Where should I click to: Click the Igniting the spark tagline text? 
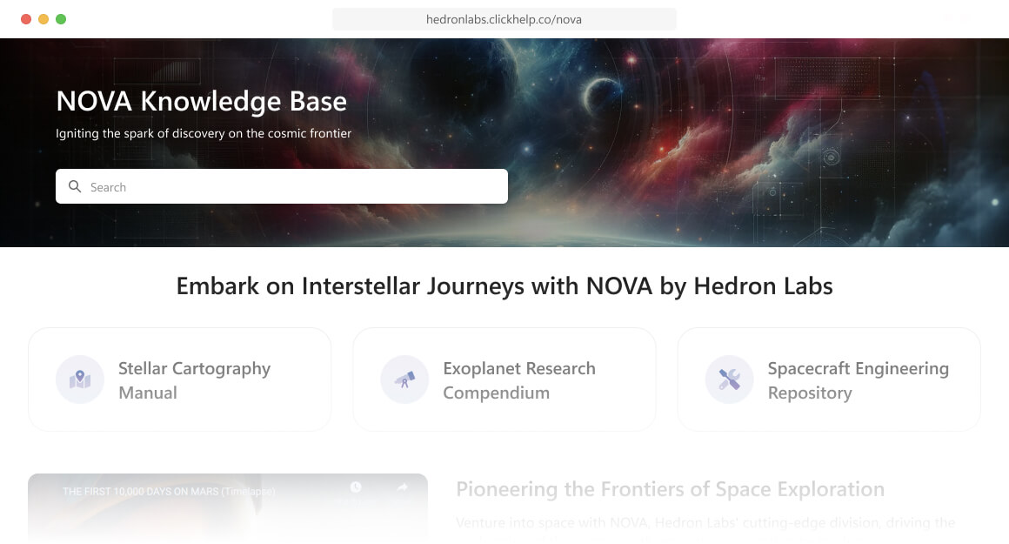click(x=204, y=133)
